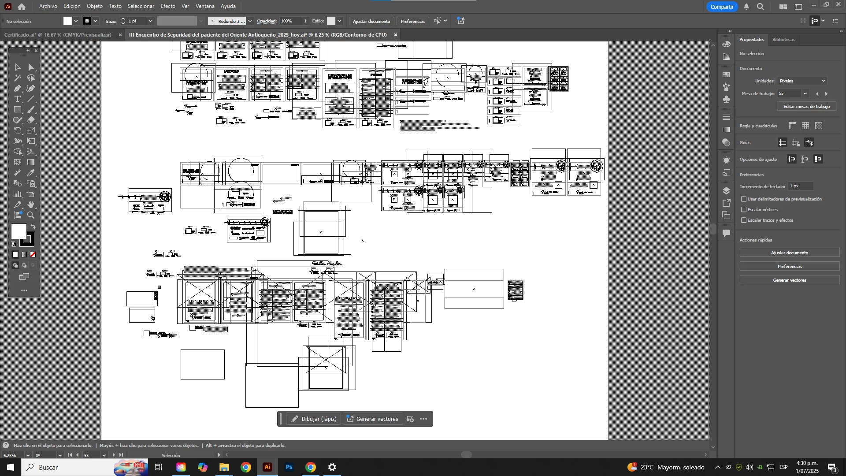Open the Efecto menu

[168, 6]
